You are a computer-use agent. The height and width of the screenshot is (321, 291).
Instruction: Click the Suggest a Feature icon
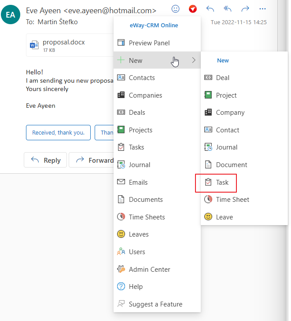pyautogui.click(x=121, y=303)
